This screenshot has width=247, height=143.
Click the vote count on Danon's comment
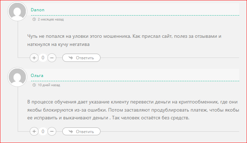(x=43, y=58)
